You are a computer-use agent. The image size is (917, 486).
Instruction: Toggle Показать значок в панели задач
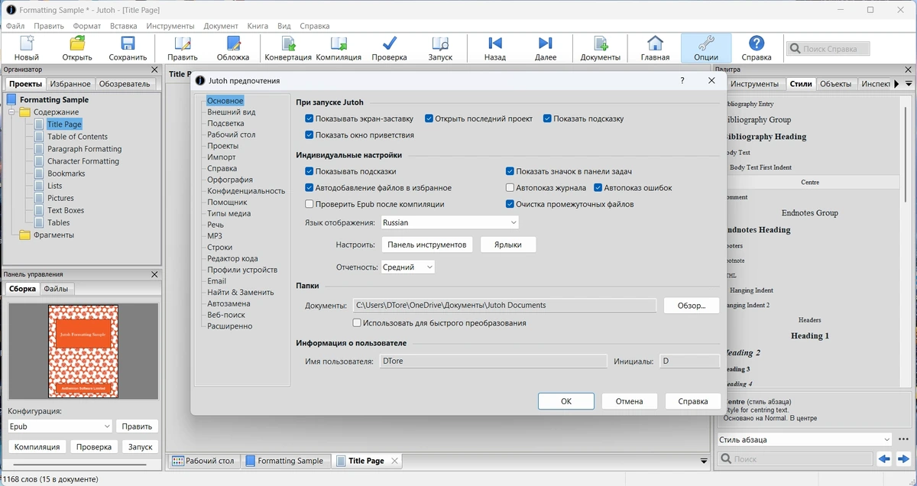coord(510,171)
